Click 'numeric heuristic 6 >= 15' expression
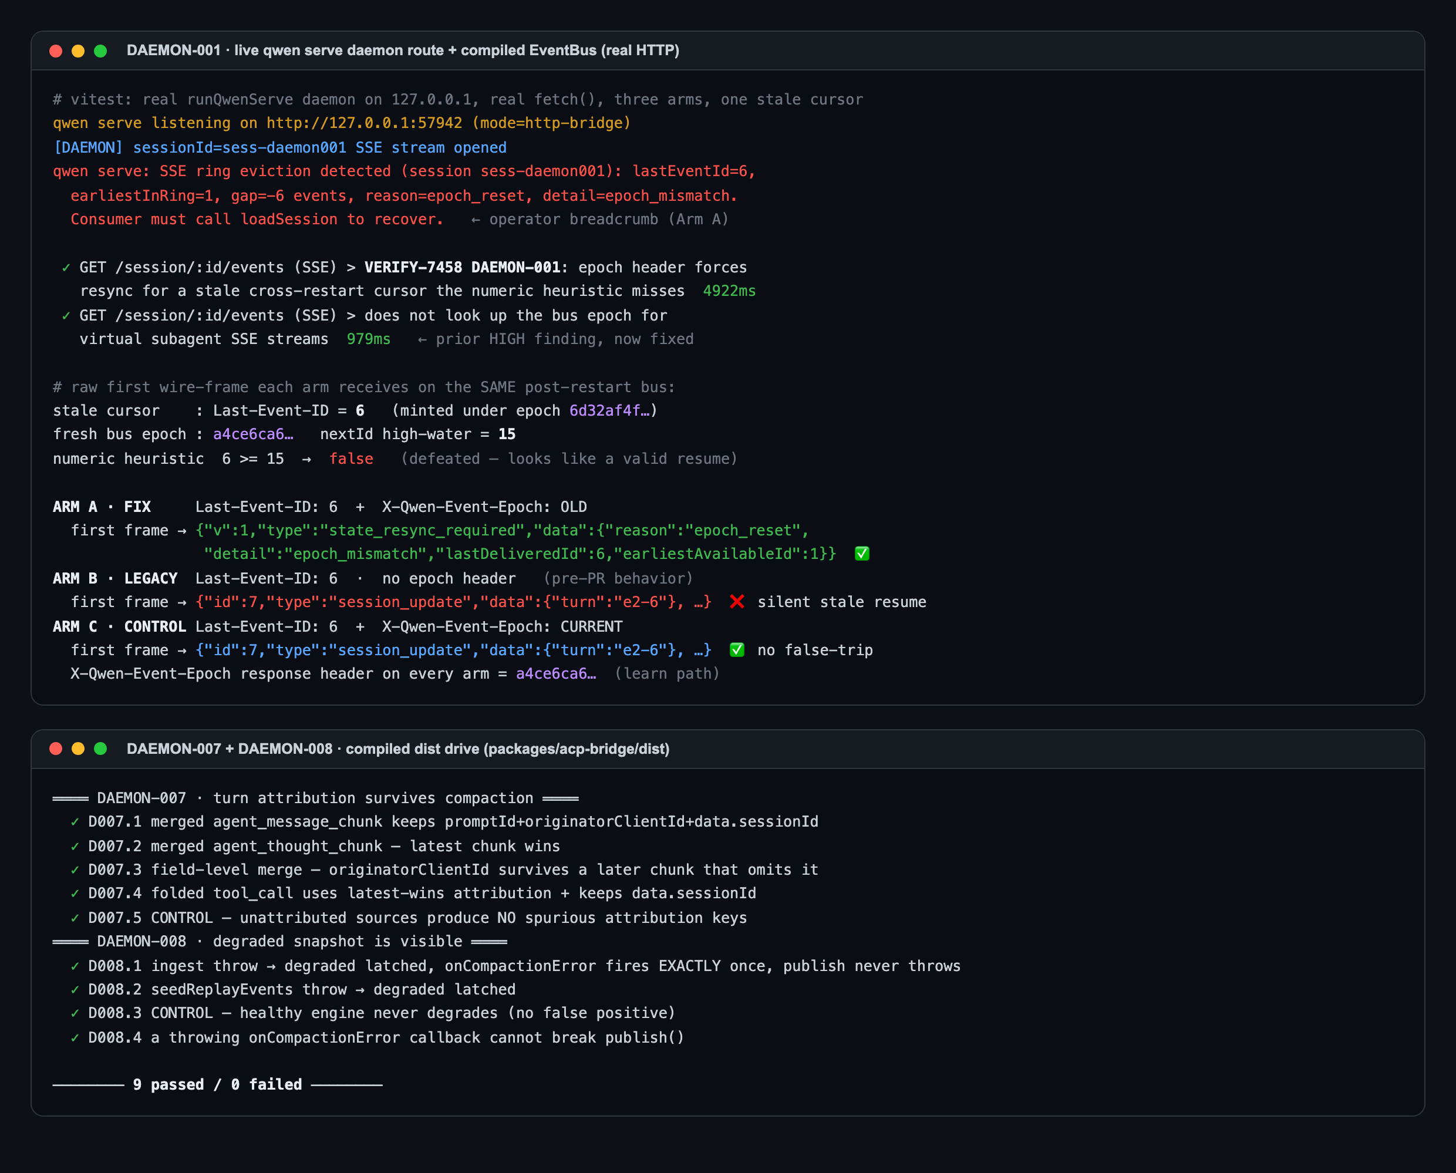The width and height of the screenshot is (1456, 1173). tap(168, 459)
